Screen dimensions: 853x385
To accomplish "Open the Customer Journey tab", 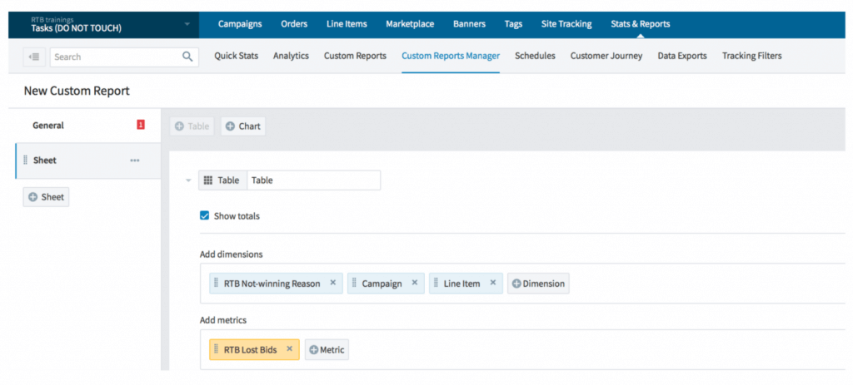I will 606,56.
